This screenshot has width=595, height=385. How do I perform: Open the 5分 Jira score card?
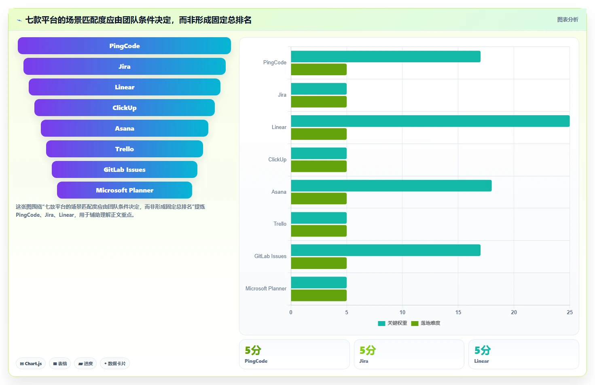tap(409, 354)
